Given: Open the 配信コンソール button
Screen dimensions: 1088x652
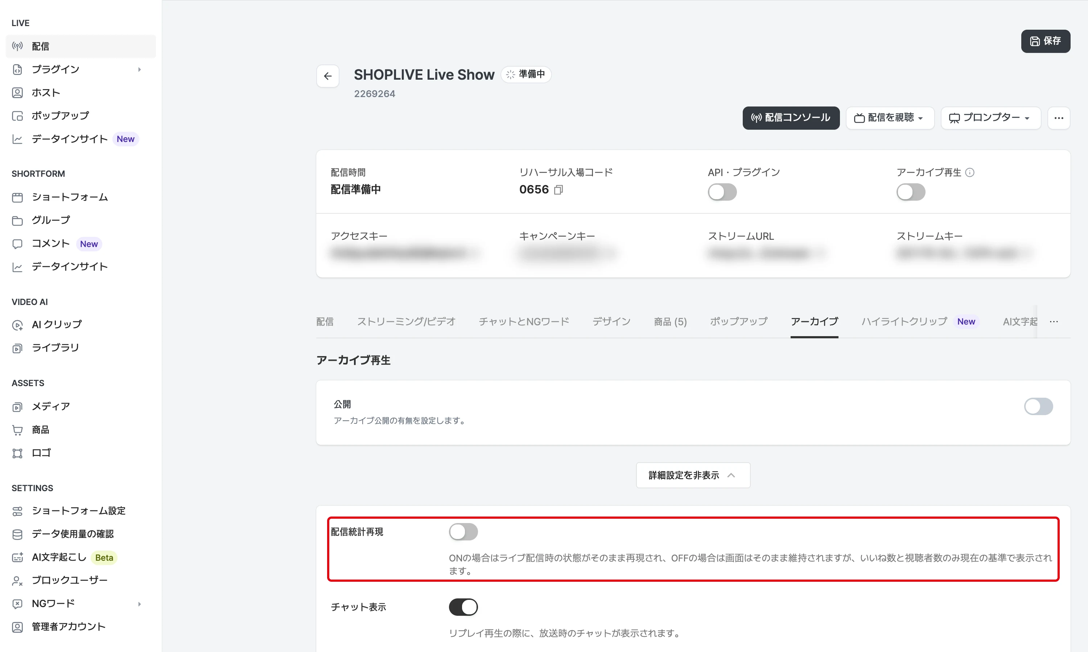Looking at the screenshot, I should [x=791, y=118].
